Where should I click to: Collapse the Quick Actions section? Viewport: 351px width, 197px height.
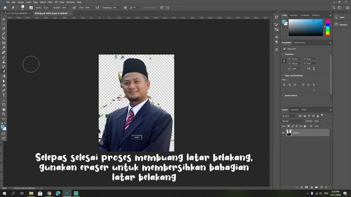283,95
